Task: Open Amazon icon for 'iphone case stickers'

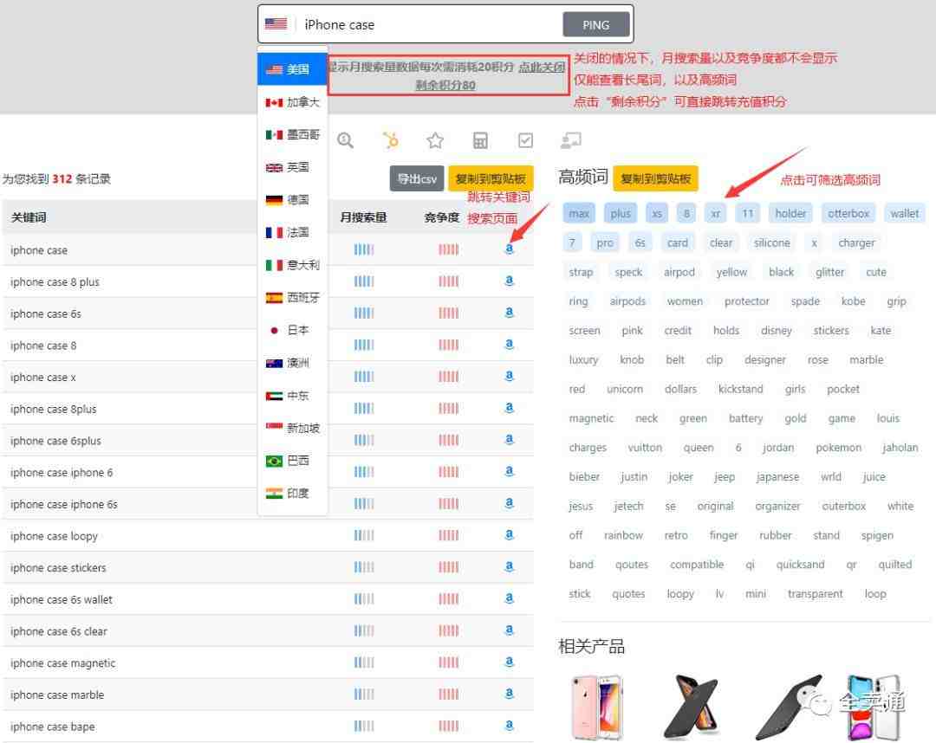Action: click(x=510, y=566)
